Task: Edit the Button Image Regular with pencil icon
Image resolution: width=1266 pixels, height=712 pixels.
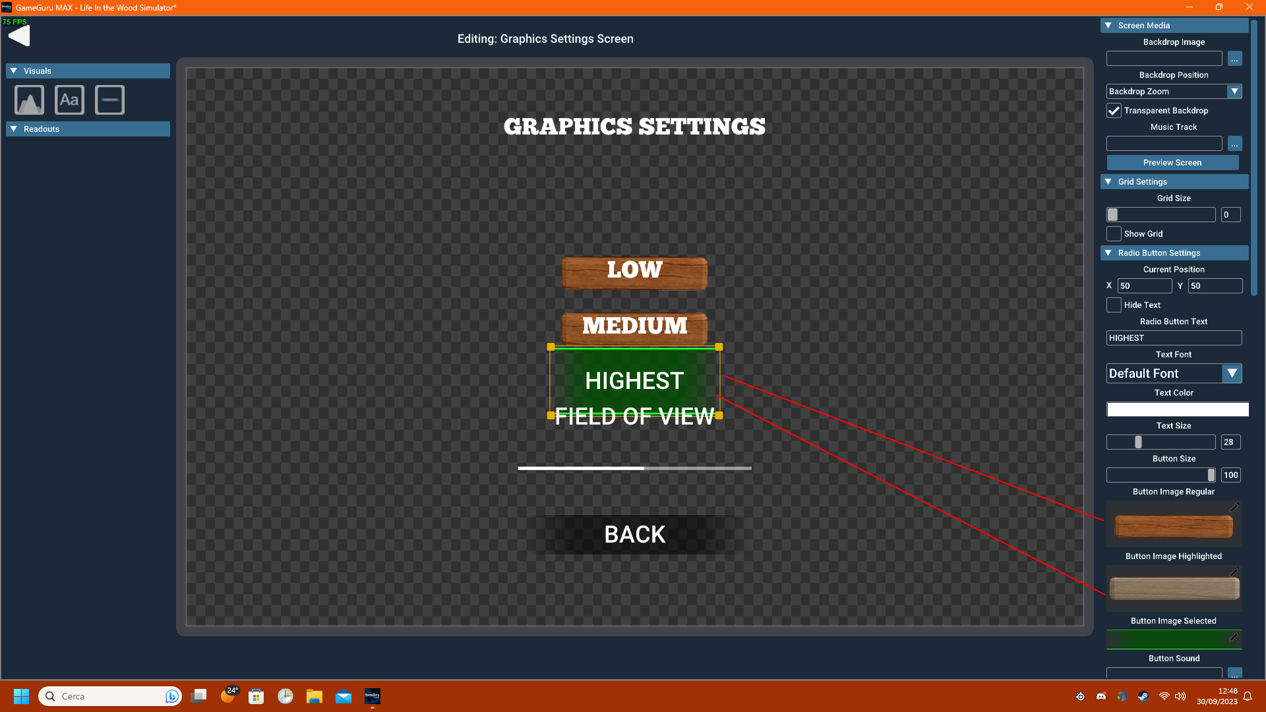Action: tap(1234, 508)
